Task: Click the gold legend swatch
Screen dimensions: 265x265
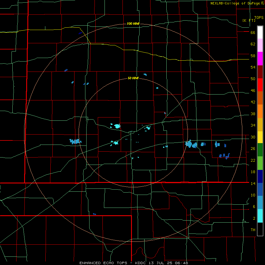Action: 260,125
